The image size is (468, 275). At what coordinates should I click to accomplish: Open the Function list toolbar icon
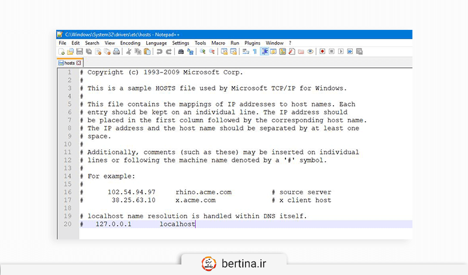pyautogui.click(x=292, y=51)
